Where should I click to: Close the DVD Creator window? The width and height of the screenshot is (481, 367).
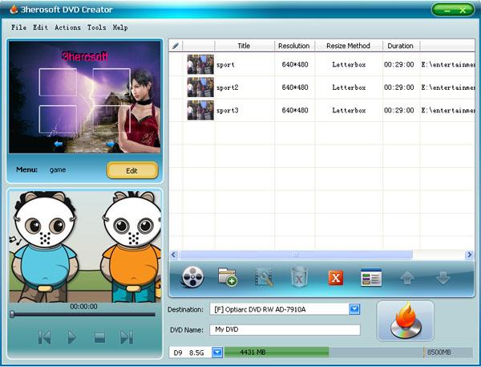[x=463, y=10]
